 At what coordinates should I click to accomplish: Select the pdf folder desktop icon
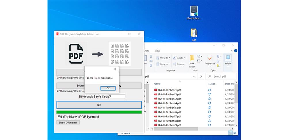pos(194,34)
